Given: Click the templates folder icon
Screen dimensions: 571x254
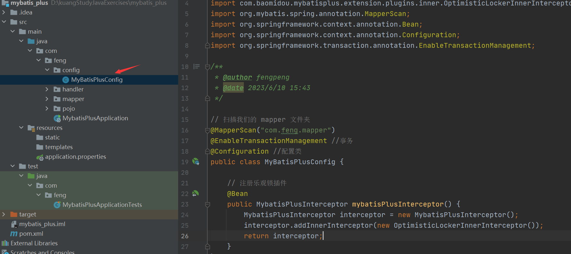Looking at the screenshot, I should coord(40,147).
